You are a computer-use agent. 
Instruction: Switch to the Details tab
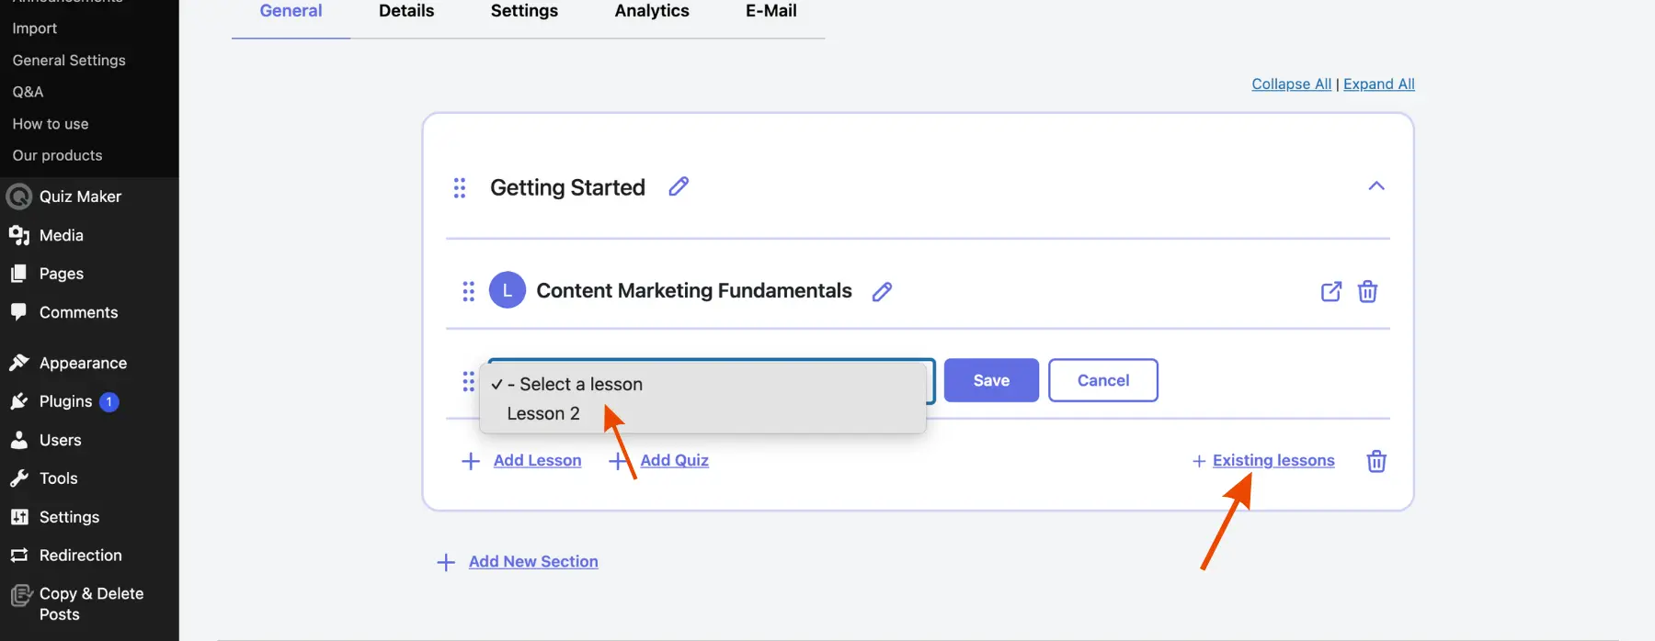[406, 11]
